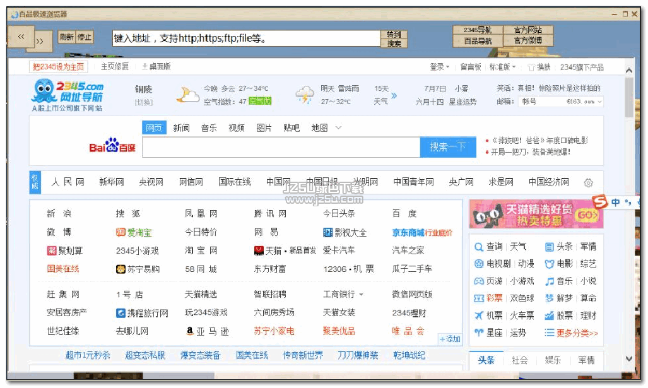
Task: Click the 股票 chart icon
Action: tap(549, 315)
